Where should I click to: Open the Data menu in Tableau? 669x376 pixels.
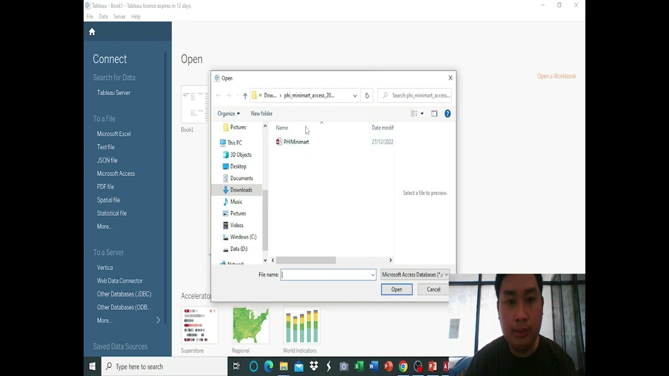[x=103, y=17]
